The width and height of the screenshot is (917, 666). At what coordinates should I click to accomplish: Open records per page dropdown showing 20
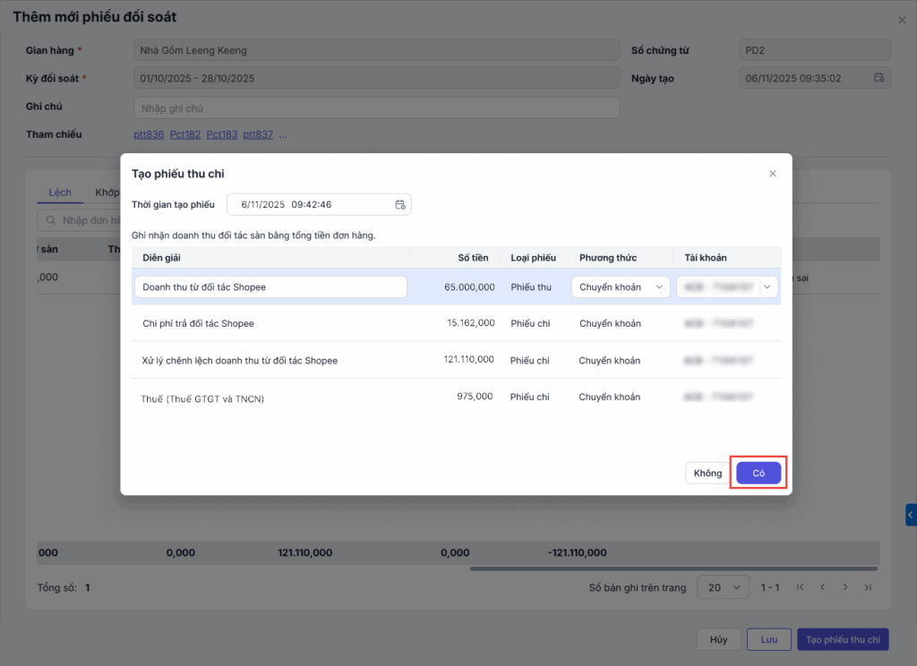pos(723,587)
